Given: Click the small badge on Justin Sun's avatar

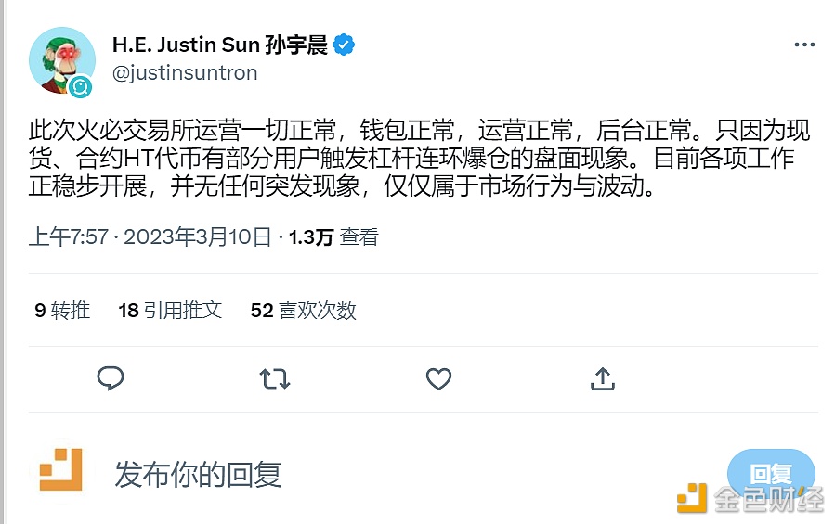Looking at the screenshot, I should click(x=80, y=87).
